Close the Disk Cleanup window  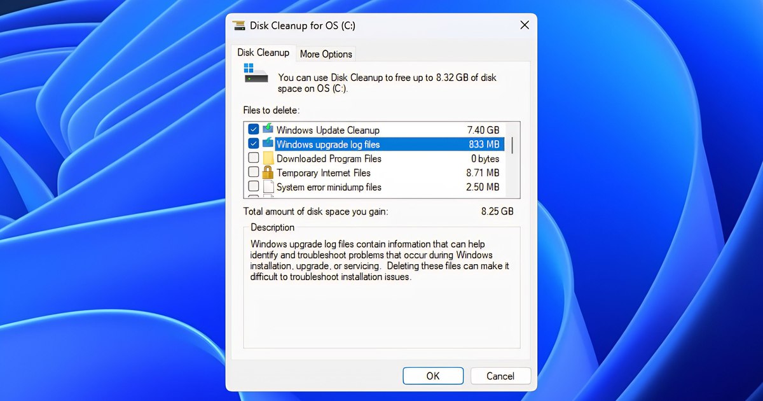coord(525,25)
